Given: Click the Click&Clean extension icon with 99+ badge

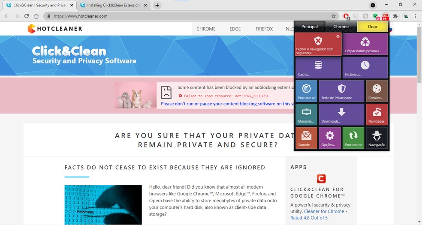Looking at the screenshot, I should tap(385, 16).
